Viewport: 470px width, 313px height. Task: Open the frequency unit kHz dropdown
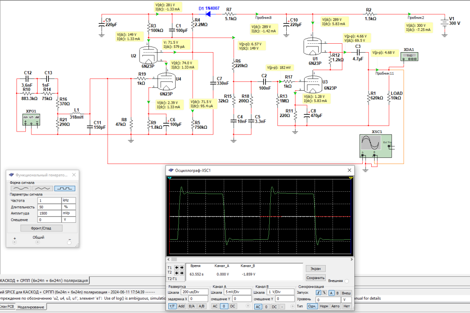pyautogui.click(x=69, y=200)
